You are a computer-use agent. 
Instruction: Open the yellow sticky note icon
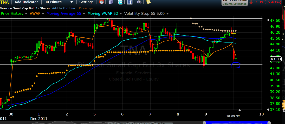coord(148,2)
